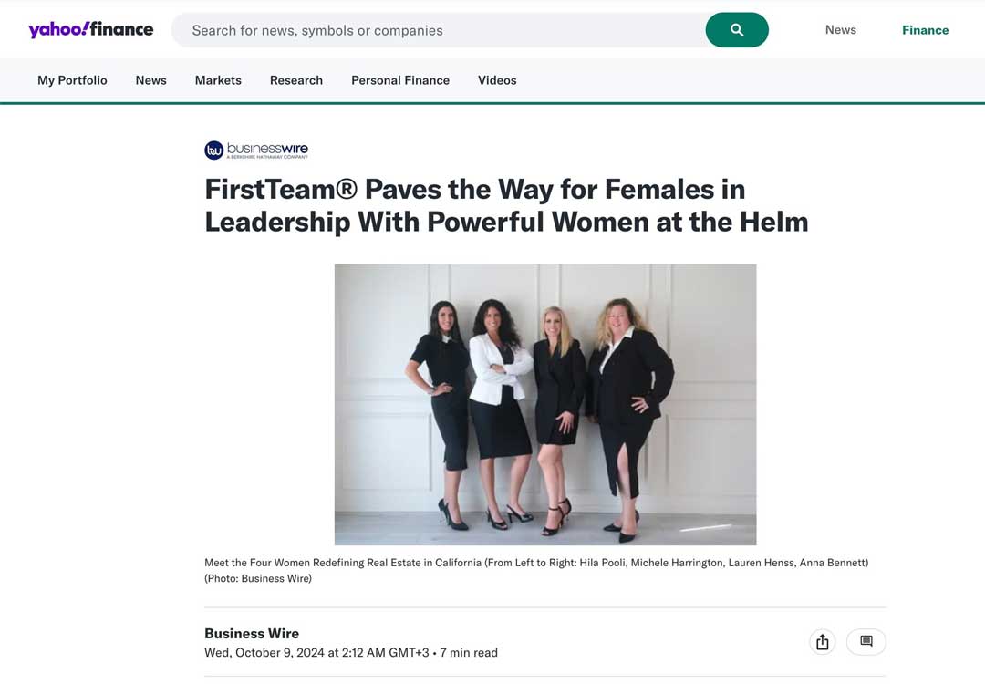Open the My Portfolio menu
This screenshot has width=985, height=684.
tap(72, 80)
